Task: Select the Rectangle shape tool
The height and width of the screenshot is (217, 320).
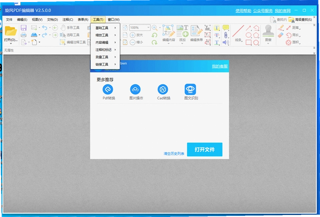Action: click(x=248, y=42)
